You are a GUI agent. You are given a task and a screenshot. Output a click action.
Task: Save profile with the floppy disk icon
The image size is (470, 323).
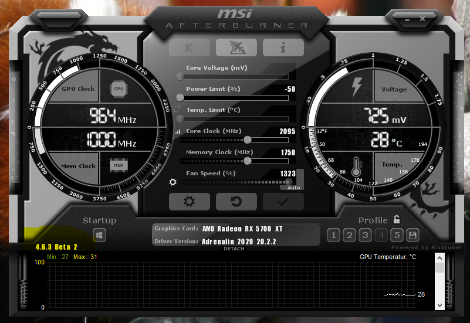[x=412, y=235]
